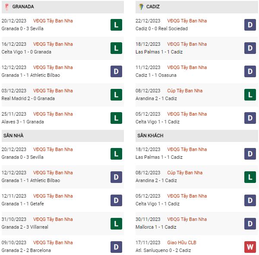Viewport: 259px width, 255px height.
Task: Select the SÂN NHÀ section header
Action: point(14,135)
